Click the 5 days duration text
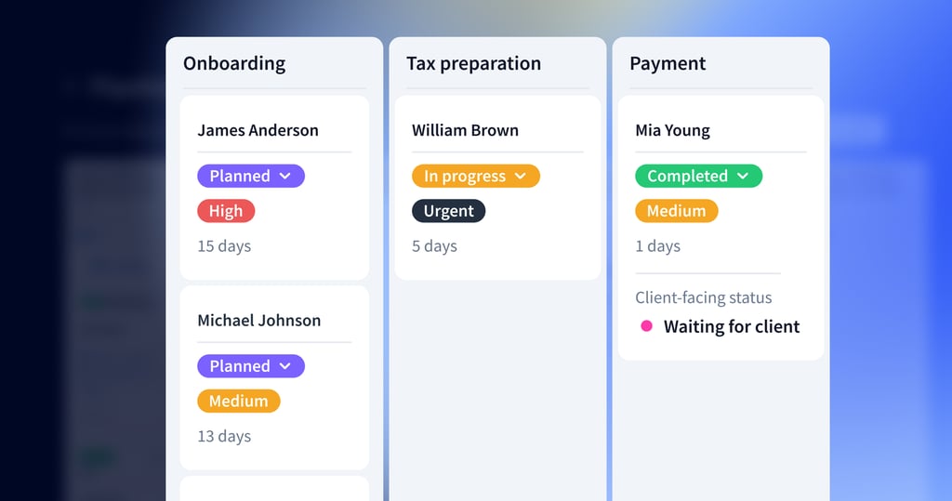 tap(434, 246)
